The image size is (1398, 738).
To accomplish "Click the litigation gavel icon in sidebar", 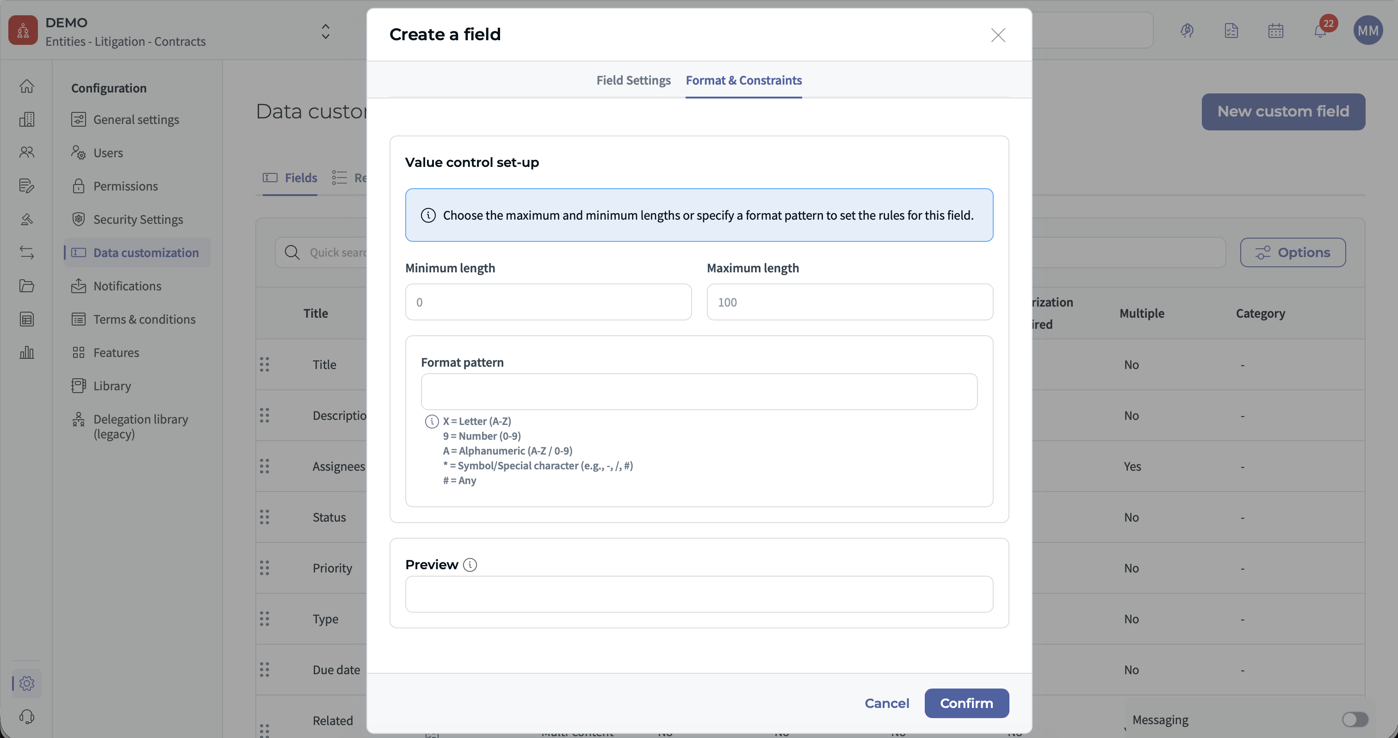I will 26,219.
